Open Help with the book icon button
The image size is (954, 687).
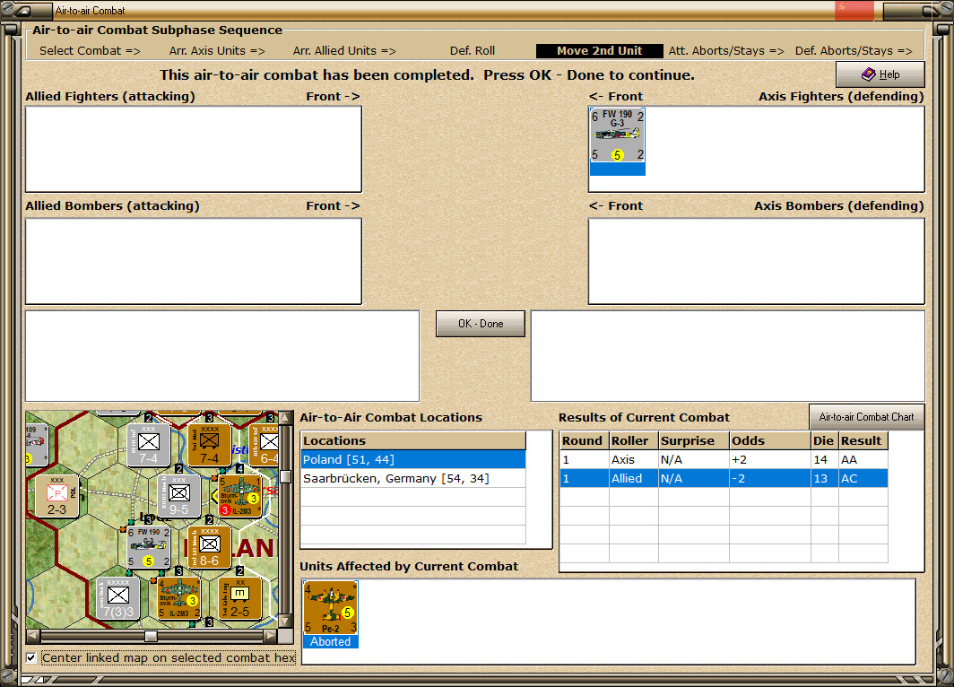tap(880, 74)
